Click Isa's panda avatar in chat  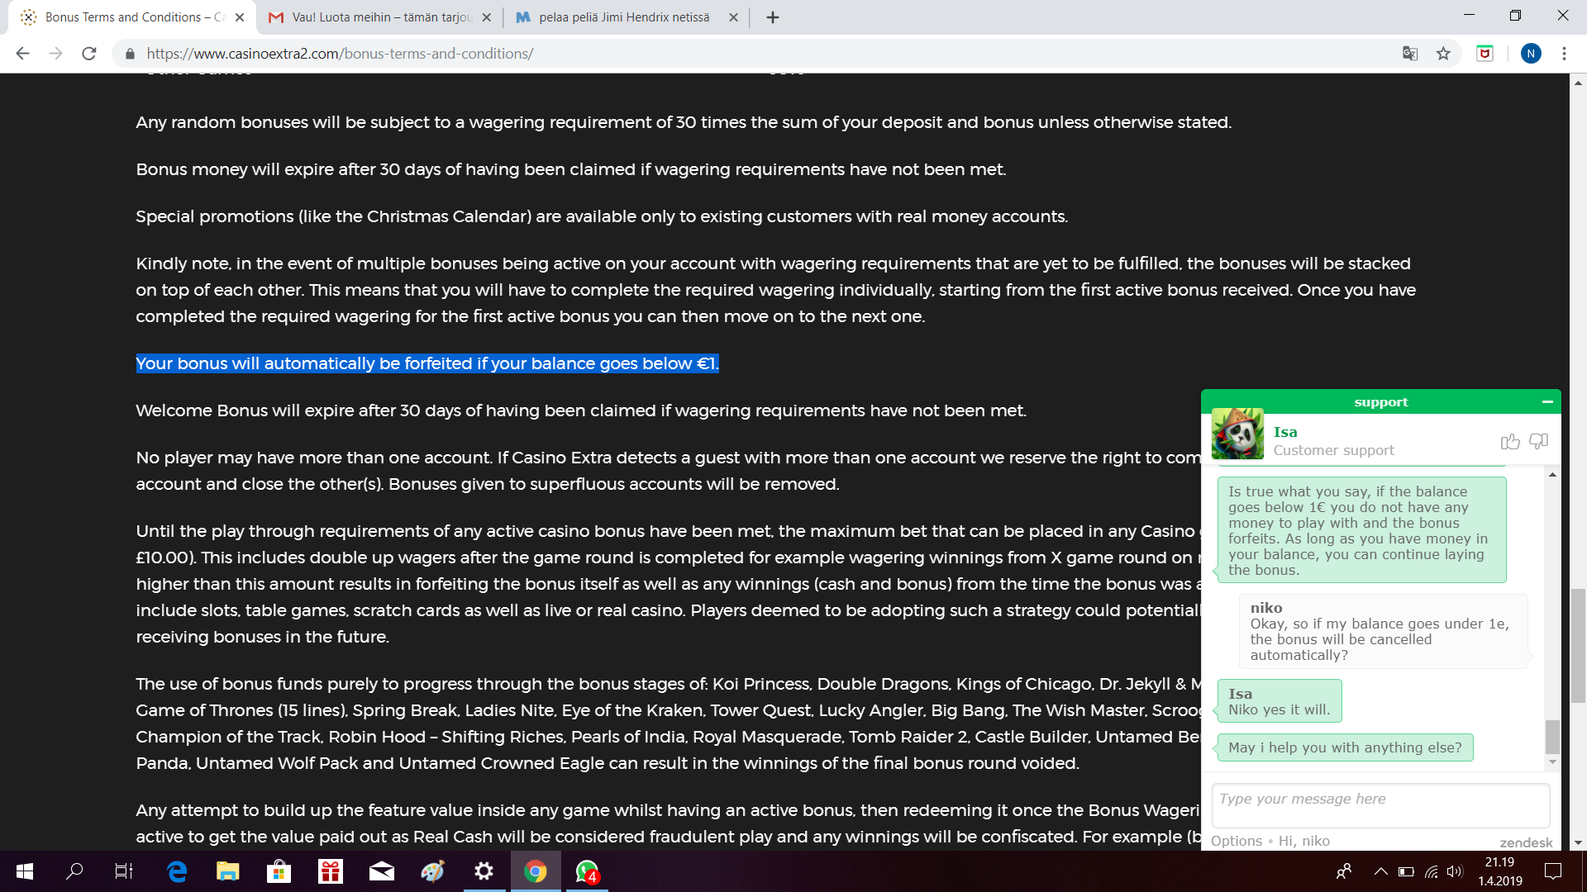tap(1237, 434)
